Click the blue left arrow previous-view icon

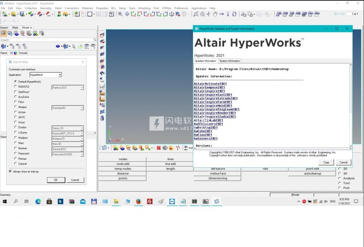pos(127,14)
